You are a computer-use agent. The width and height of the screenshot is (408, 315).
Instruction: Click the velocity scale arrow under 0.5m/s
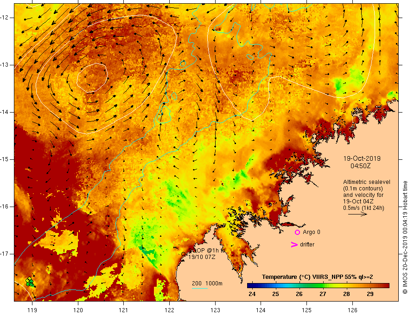point(357,214)
